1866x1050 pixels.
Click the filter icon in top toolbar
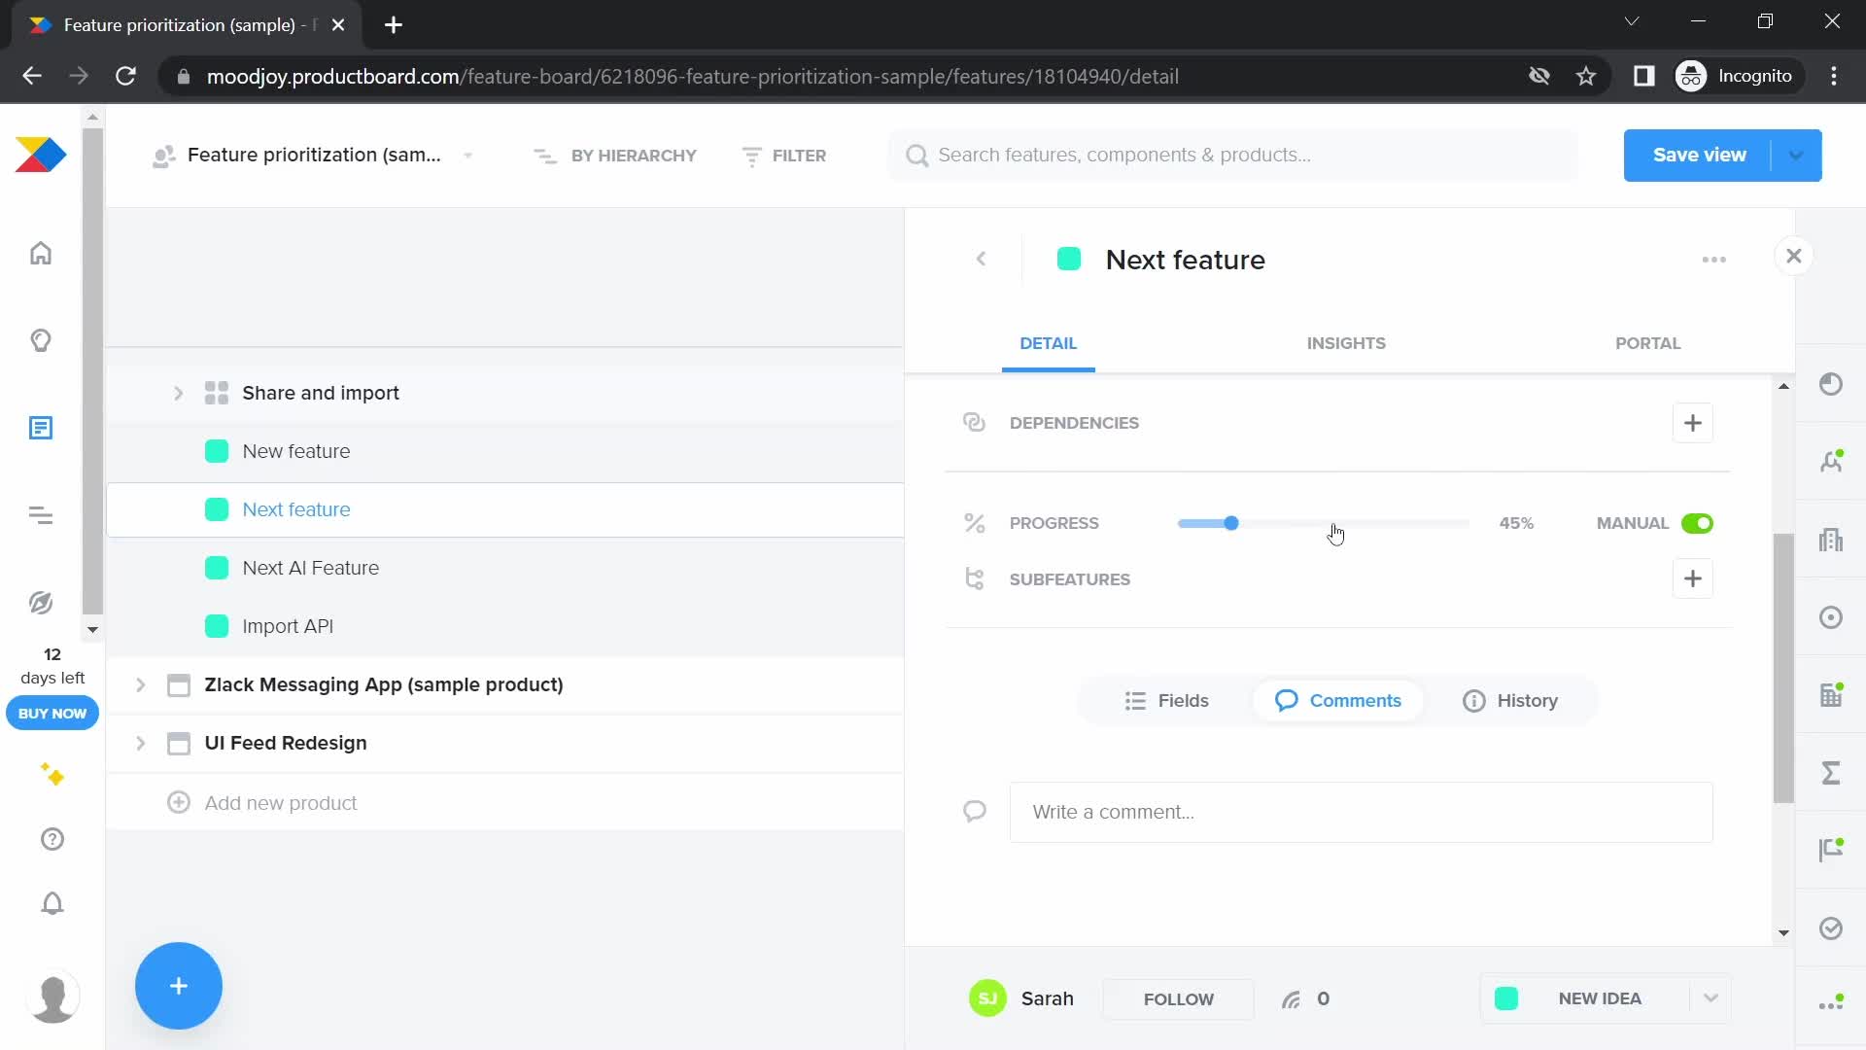pos(748,154)
